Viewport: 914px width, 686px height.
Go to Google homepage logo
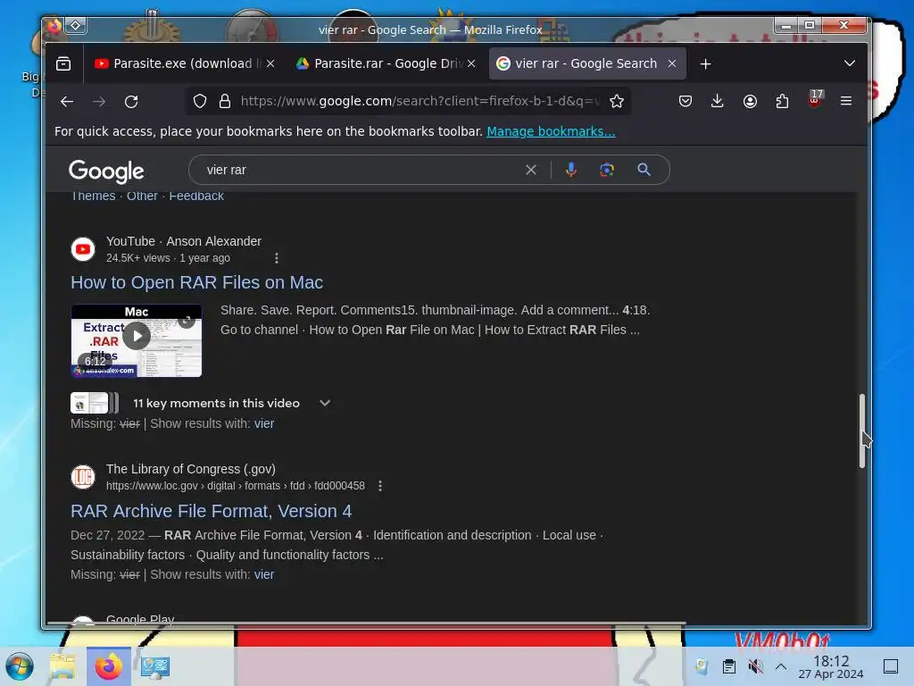pyautogui.click(x=106, y=171)
